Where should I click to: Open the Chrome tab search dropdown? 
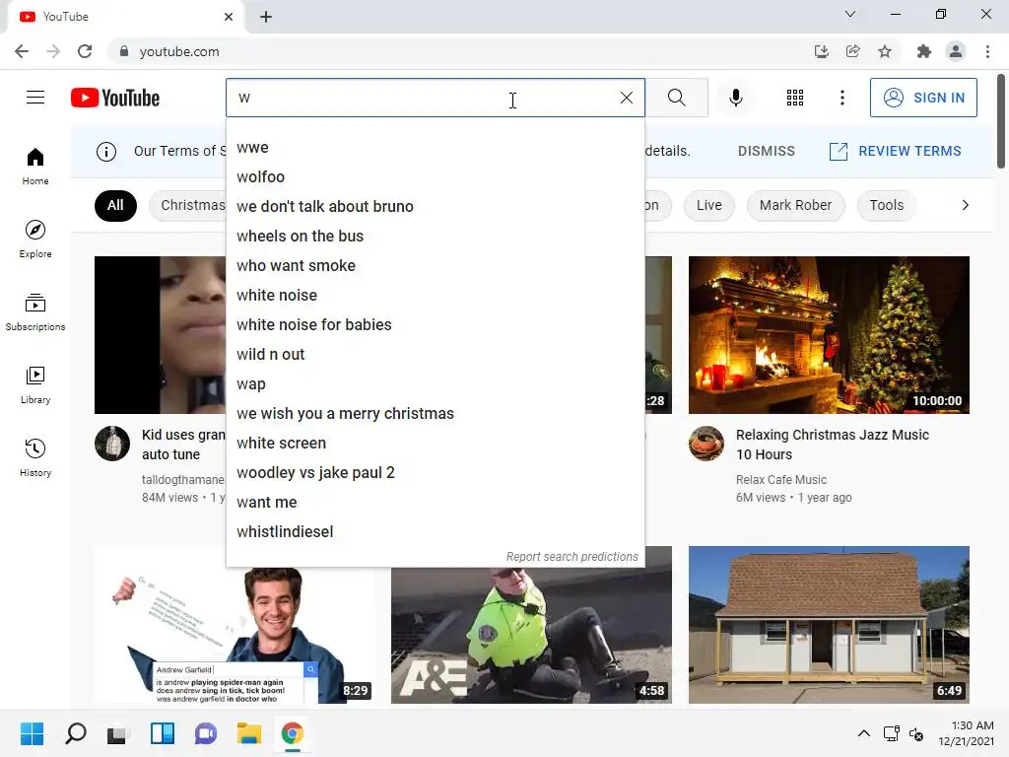(850, 14)
